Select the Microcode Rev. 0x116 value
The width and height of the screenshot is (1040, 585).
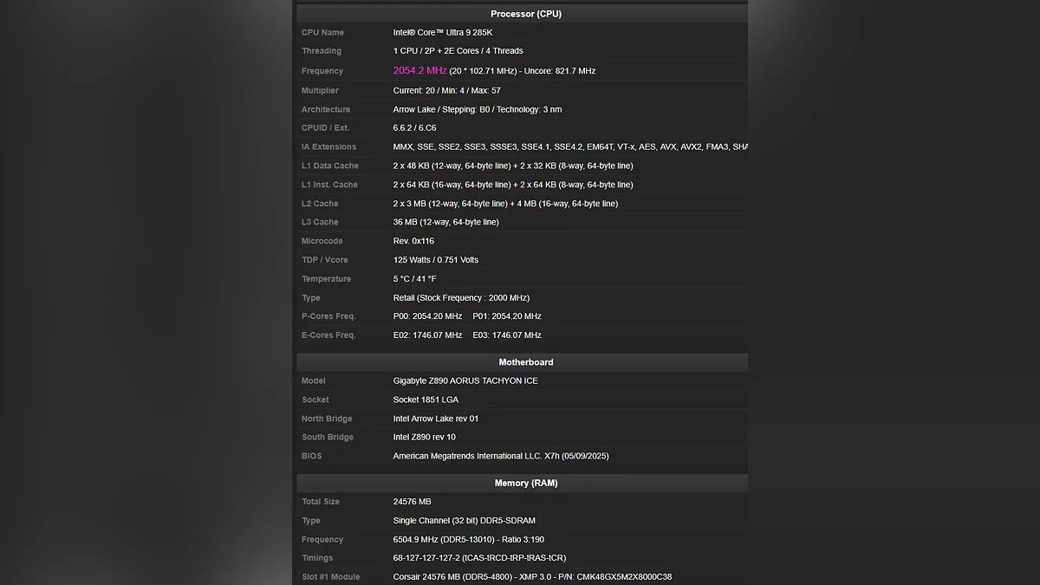point(413,241)
